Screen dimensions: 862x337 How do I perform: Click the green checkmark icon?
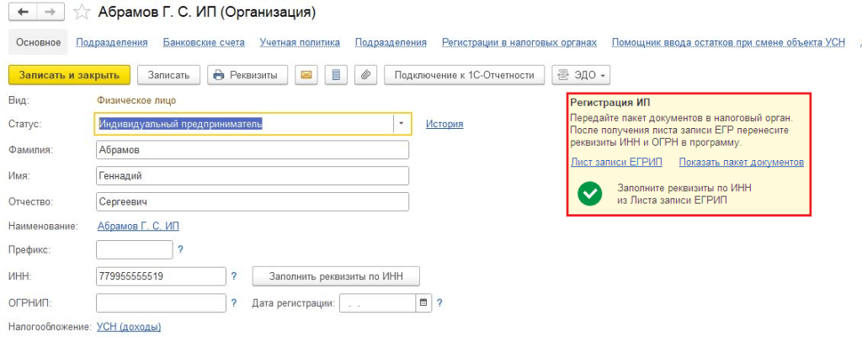pyautogui.click(x=589, y=193)
